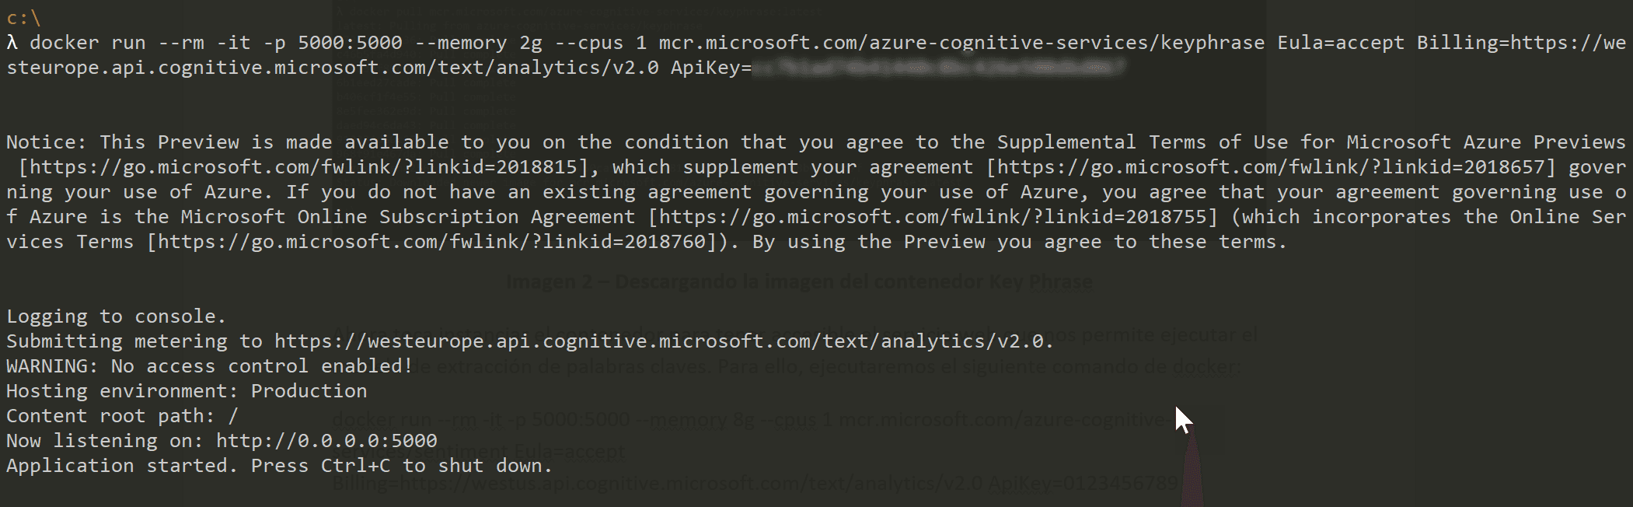Click the 'Logging to console.' line

click(117, 316)
